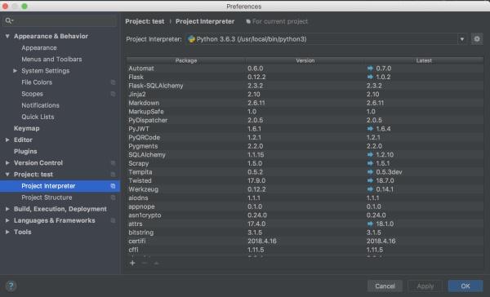Expand Build, Execution, Deployment section

pyautogui.click(x=7, y=209)
